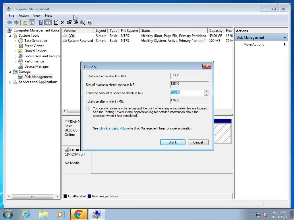Click the Back arrow toolbar icon
294x220 pixels.
pyautogui.click(x=10, y=22)
